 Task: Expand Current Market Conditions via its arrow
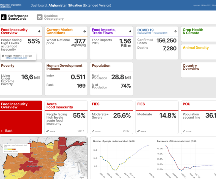click(84, 32)
